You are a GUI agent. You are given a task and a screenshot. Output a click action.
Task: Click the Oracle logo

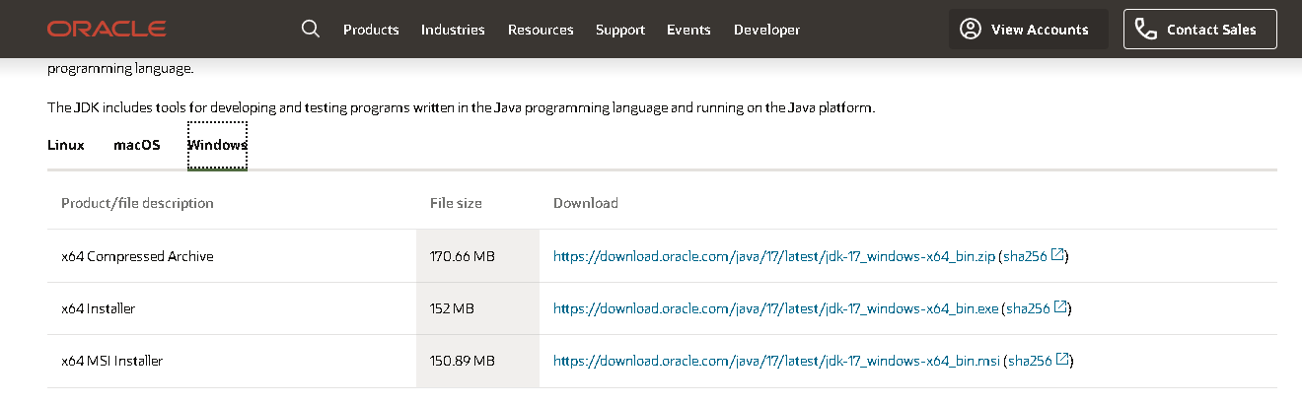tap(107, 30)
